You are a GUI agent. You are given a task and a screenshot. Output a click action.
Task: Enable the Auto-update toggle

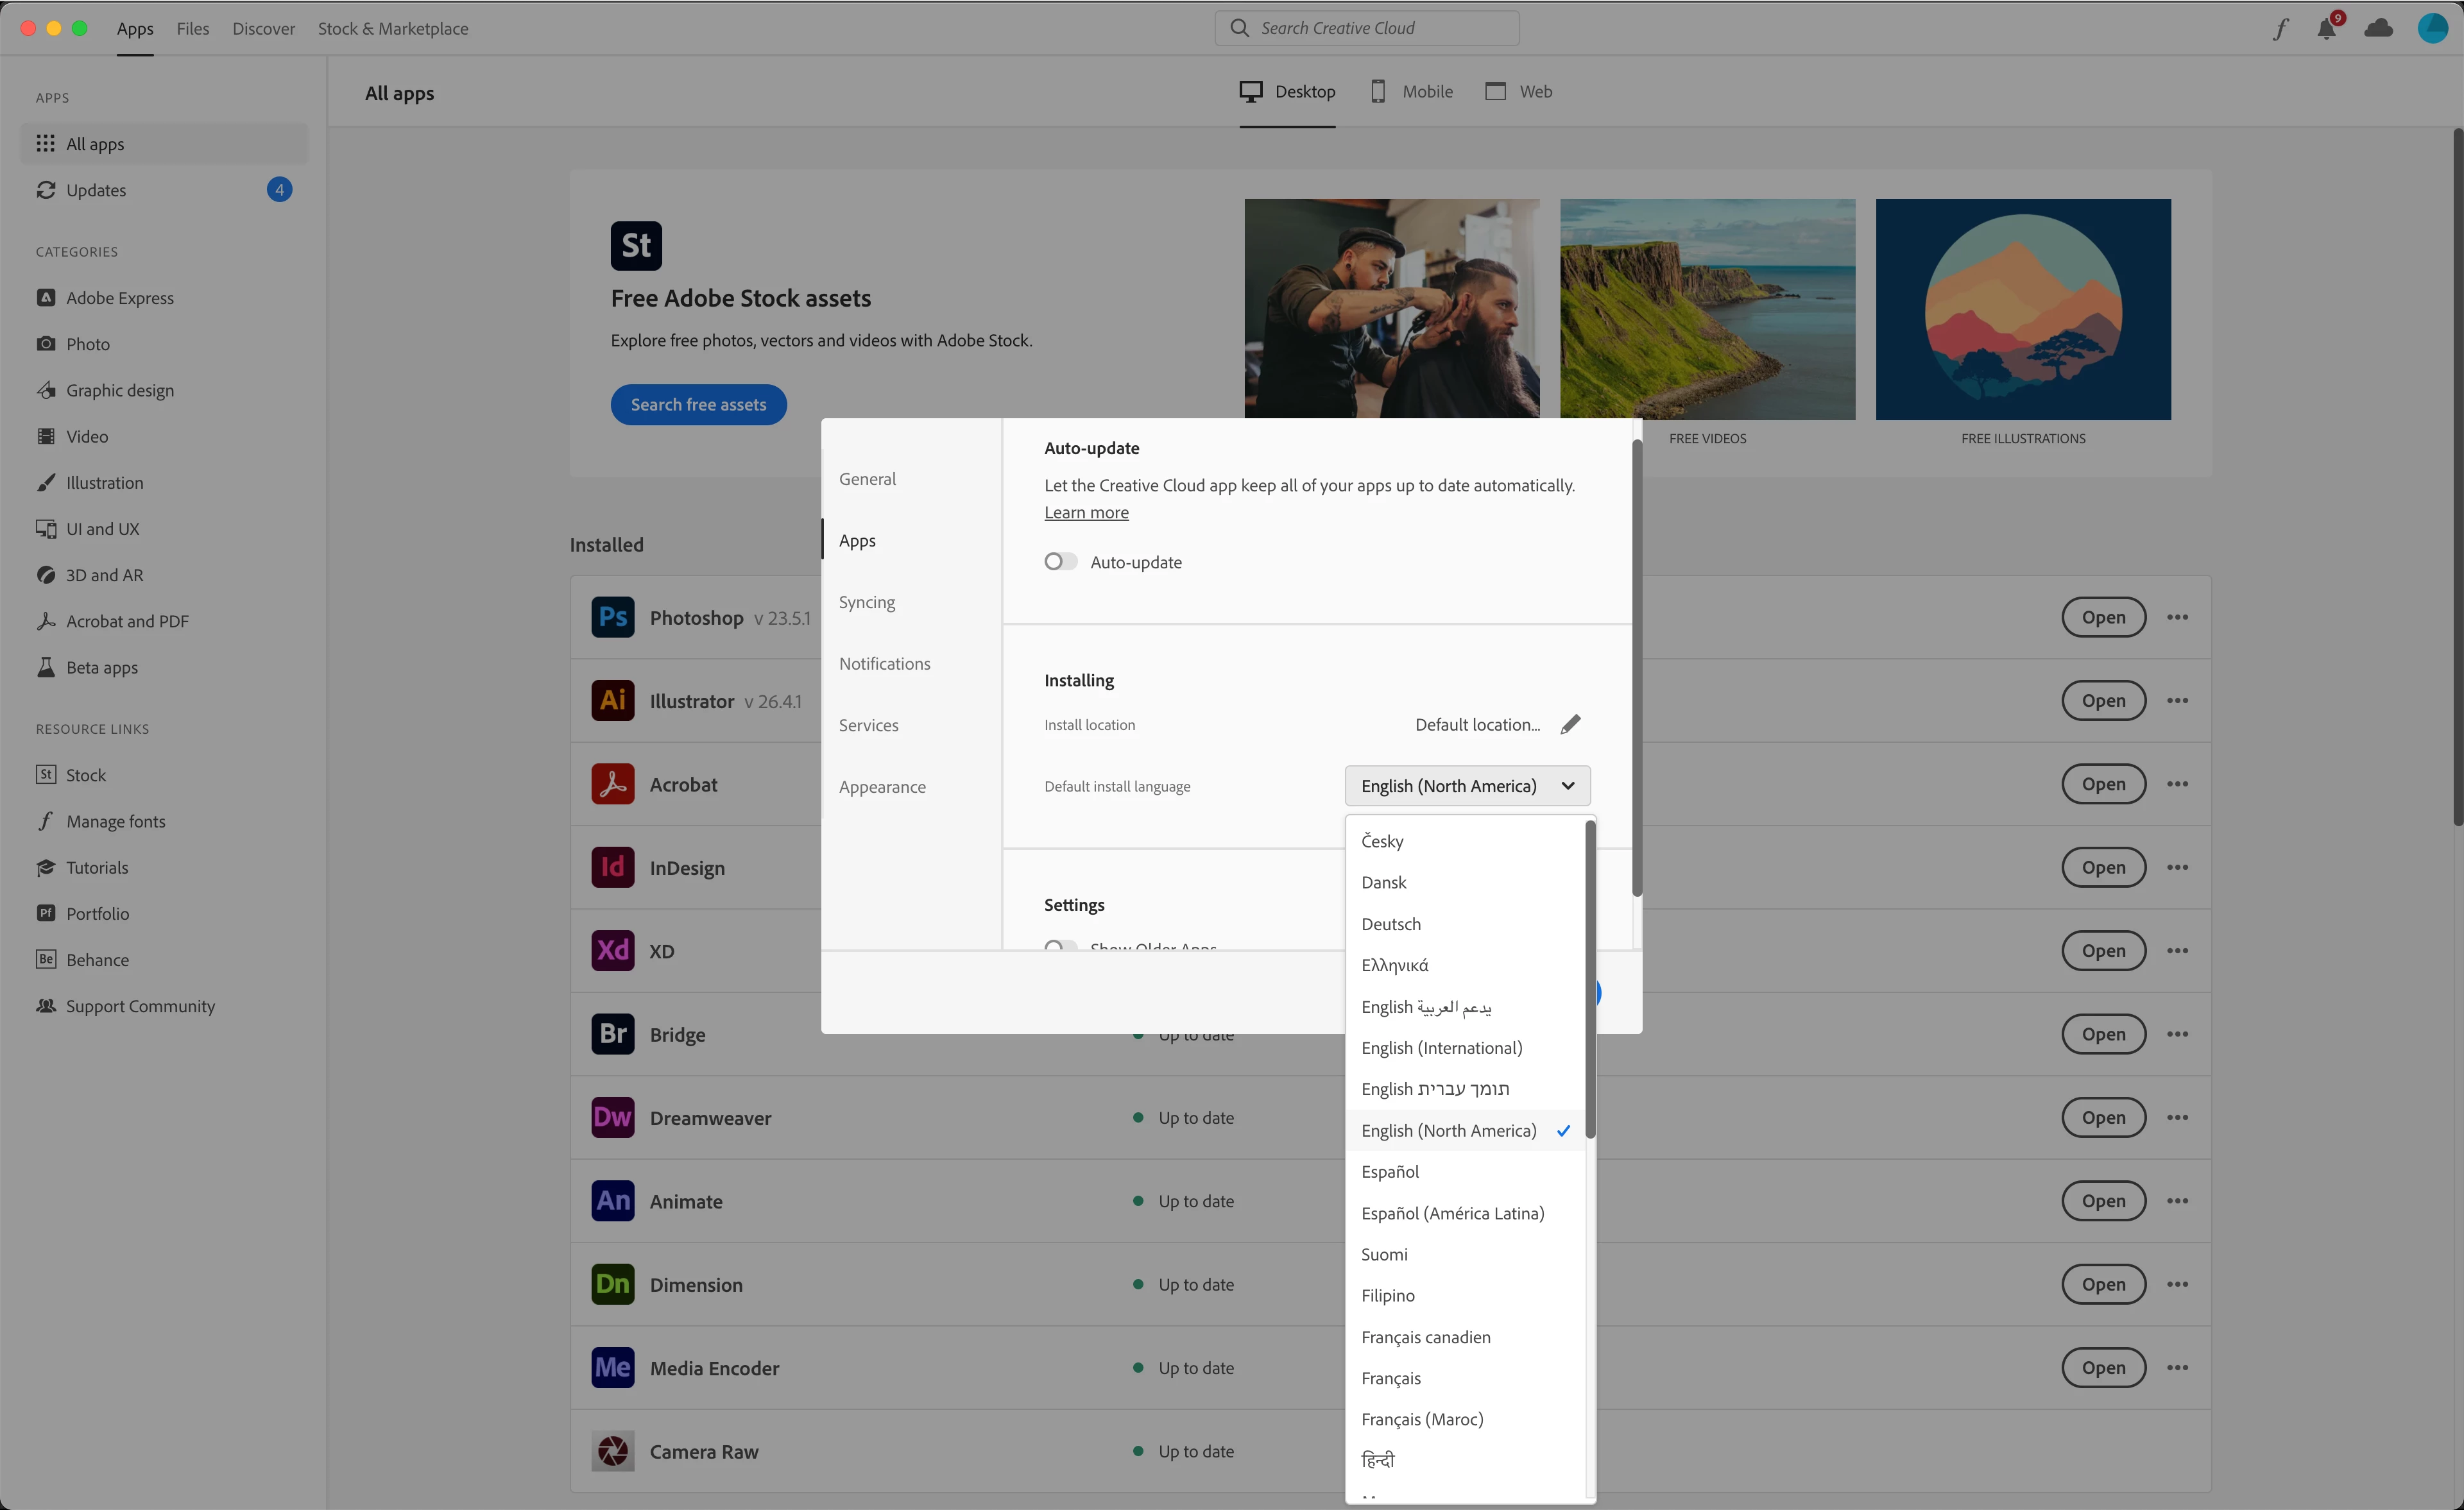pyautogui.click(x=1060, y=561)
